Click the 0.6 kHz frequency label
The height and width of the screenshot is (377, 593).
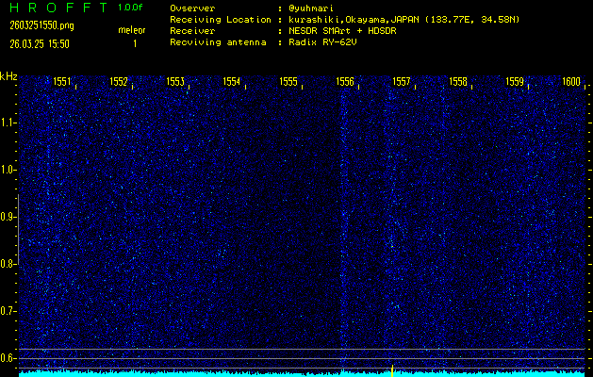pos(8,358)
